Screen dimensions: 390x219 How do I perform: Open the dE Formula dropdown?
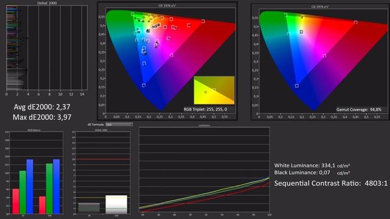(119, 124)
